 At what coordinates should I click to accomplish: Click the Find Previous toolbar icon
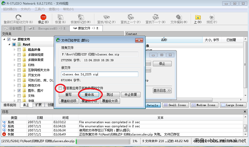click(131, 17)
